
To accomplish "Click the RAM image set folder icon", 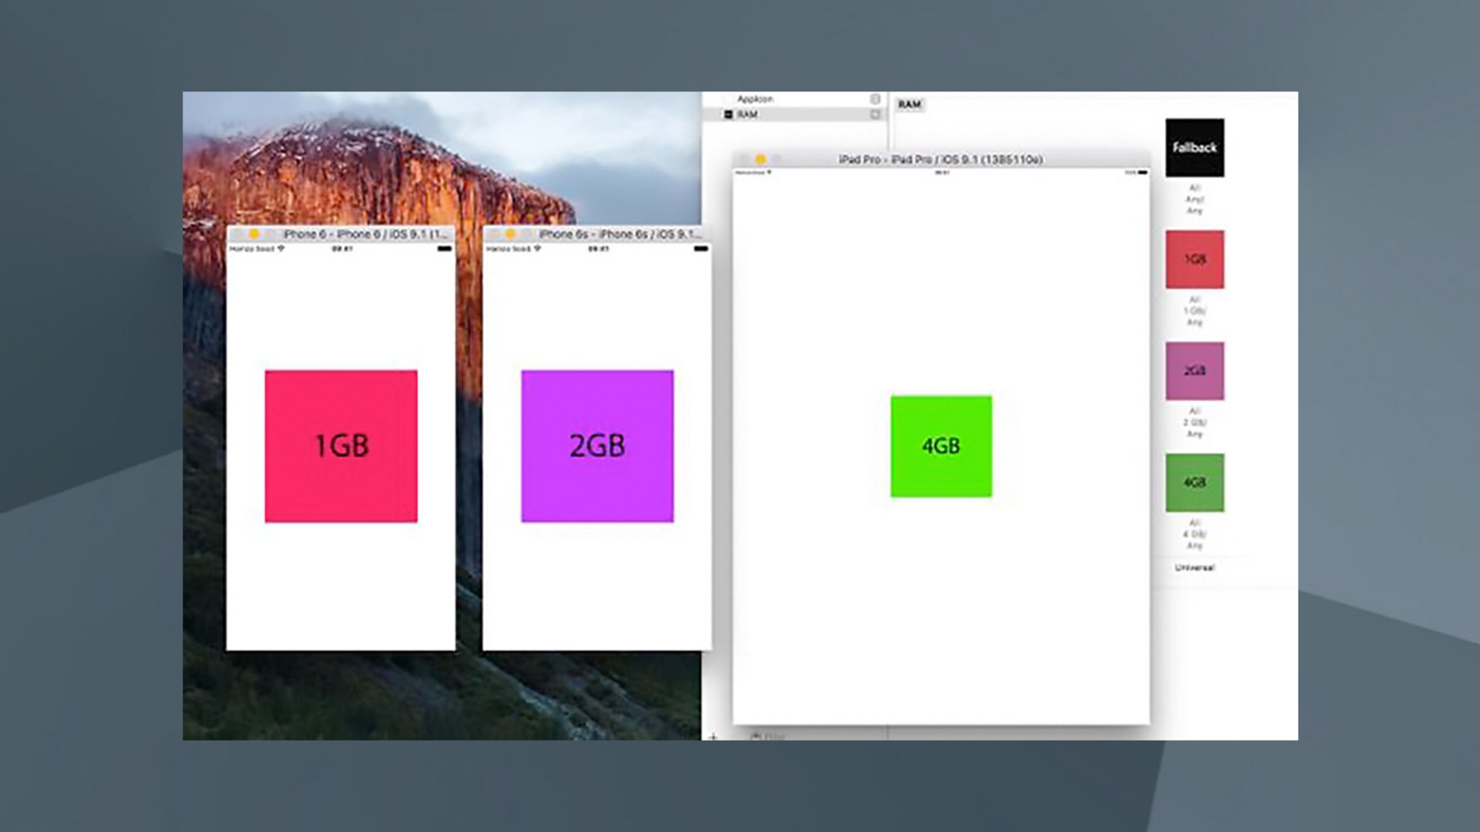I will tap(728, 115).
